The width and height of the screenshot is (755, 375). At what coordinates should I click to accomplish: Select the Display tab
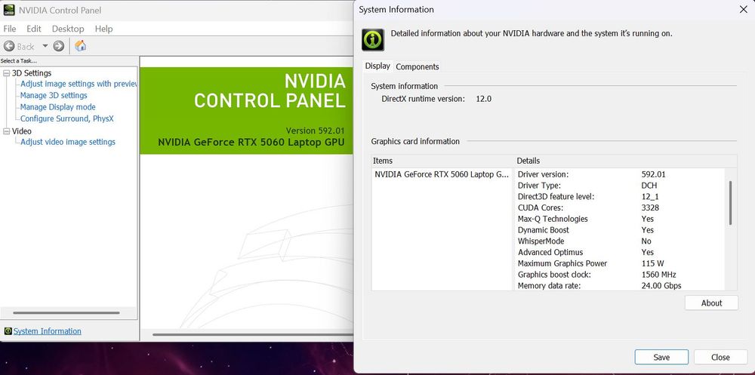point(377,66)
